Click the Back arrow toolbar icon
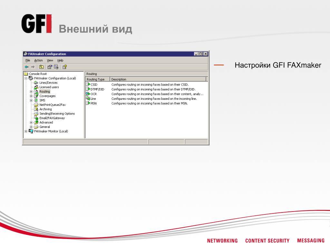Image resolution: width=330 pixels, height=248 pixels. point(27,67)
